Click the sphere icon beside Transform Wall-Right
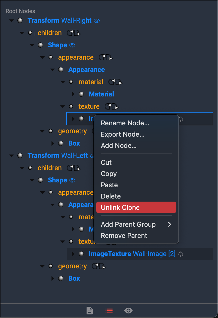Viewport: 218px width, 318px height. point(20,20)
